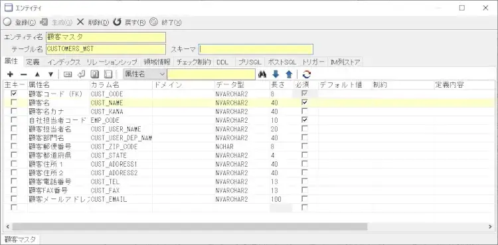The image size is (498, 245).
Task: Check primary key box for 顧客名
Action: point(14,103)
